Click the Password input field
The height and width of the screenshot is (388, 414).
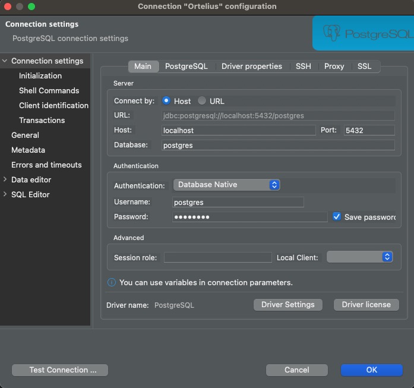(x=250, y=217)
